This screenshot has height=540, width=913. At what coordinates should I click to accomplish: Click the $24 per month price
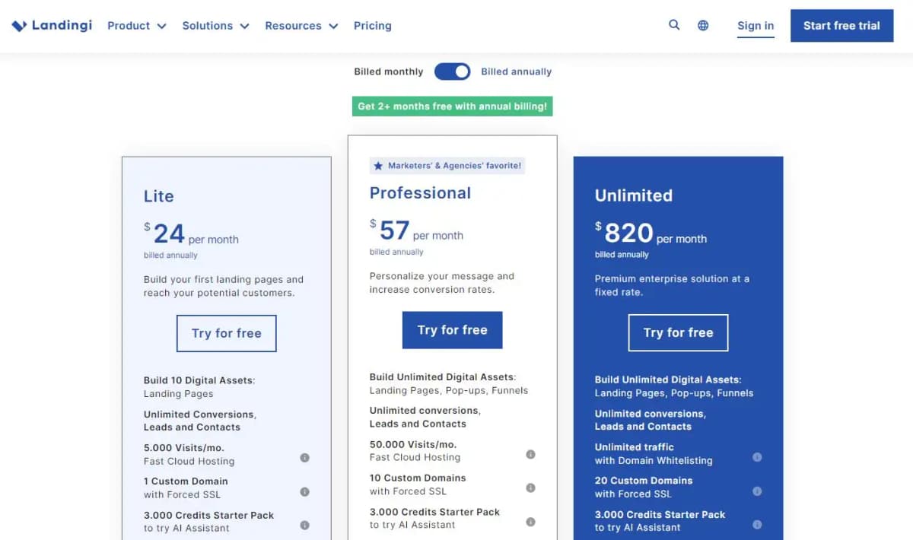(191, 233)
